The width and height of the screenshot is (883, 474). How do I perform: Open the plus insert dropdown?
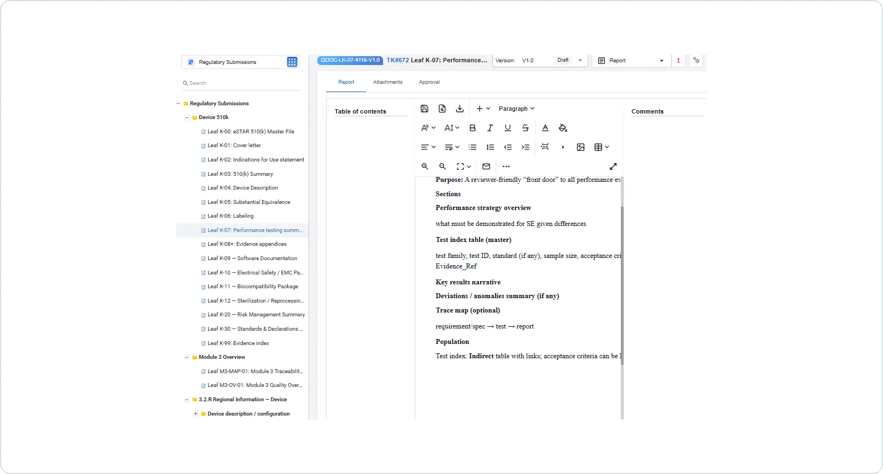(483, 109)
